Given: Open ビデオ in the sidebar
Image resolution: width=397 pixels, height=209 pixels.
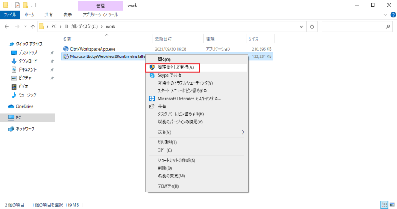Looking at the screenshot, I should tap(23, 86).
